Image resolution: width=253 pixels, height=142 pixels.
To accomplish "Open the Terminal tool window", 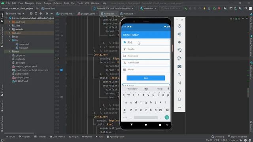I will coord(40,136).
